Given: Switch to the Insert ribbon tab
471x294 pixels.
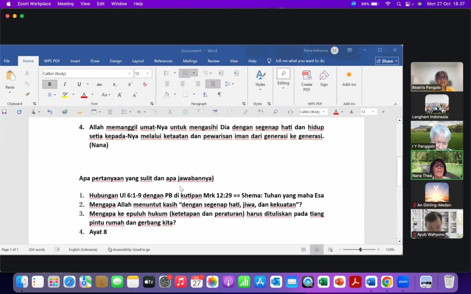Looking at the screenshot, I should point(75,61).
